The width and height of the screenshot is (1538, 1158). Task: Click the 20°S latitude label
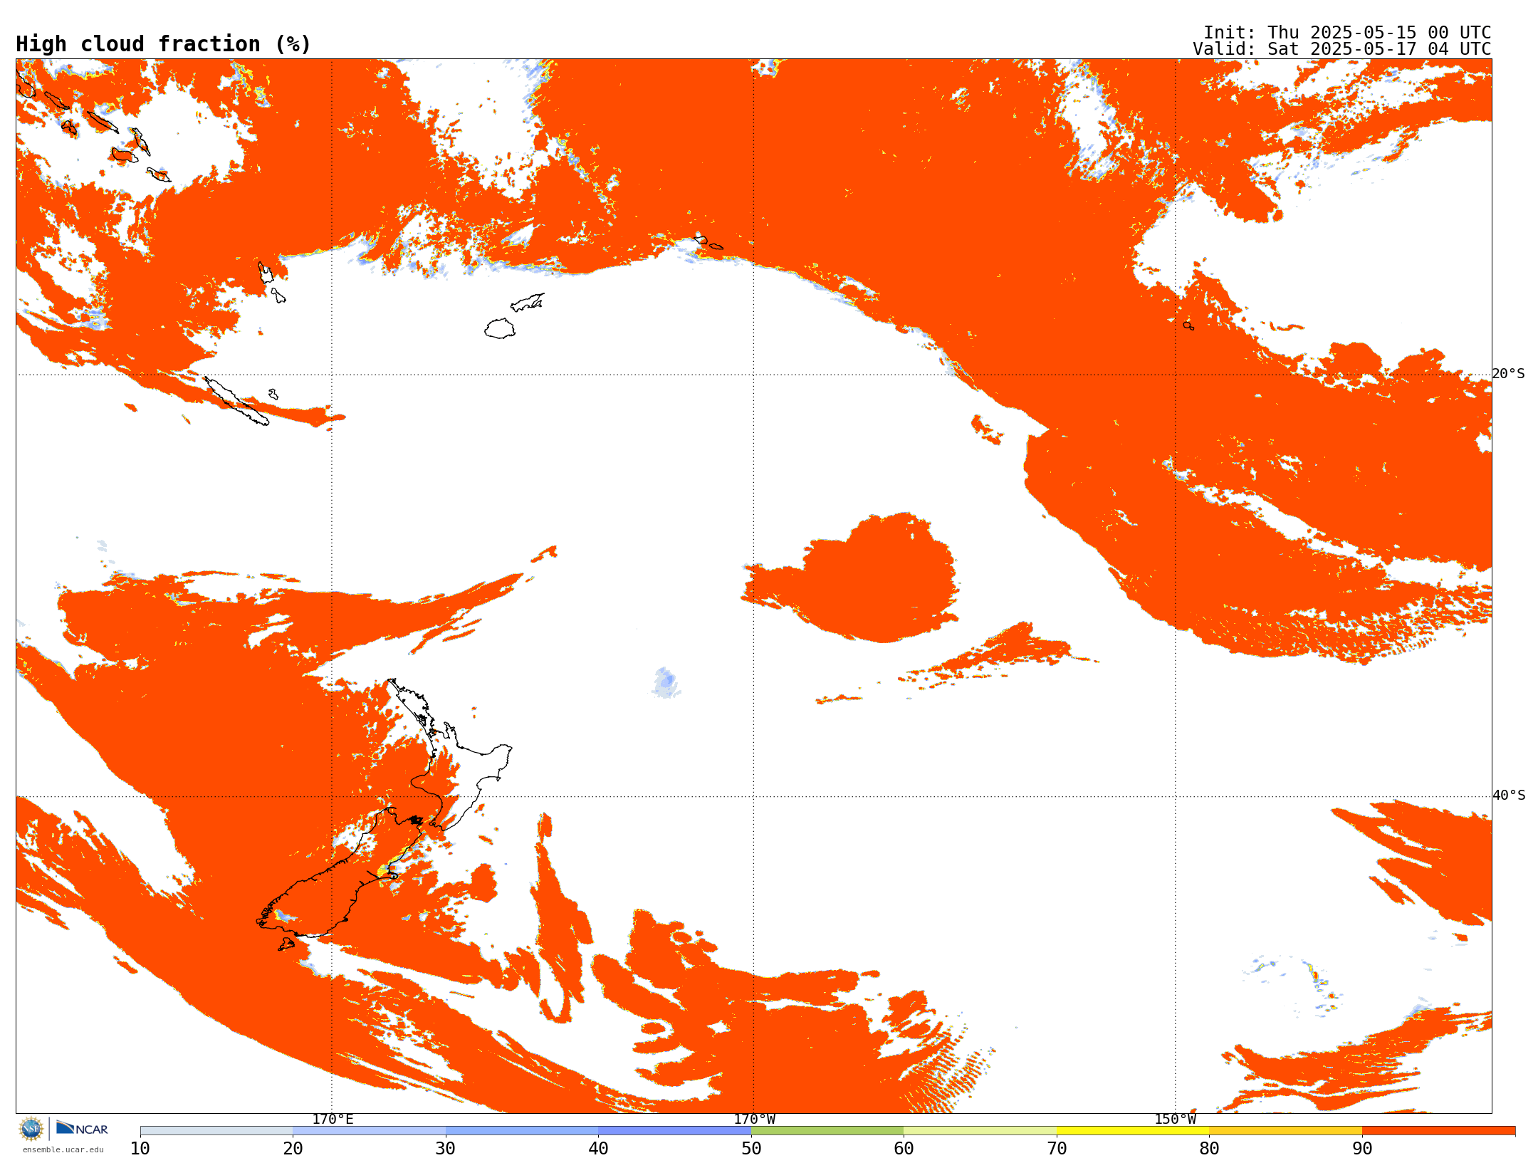(x=1509, y=374)
